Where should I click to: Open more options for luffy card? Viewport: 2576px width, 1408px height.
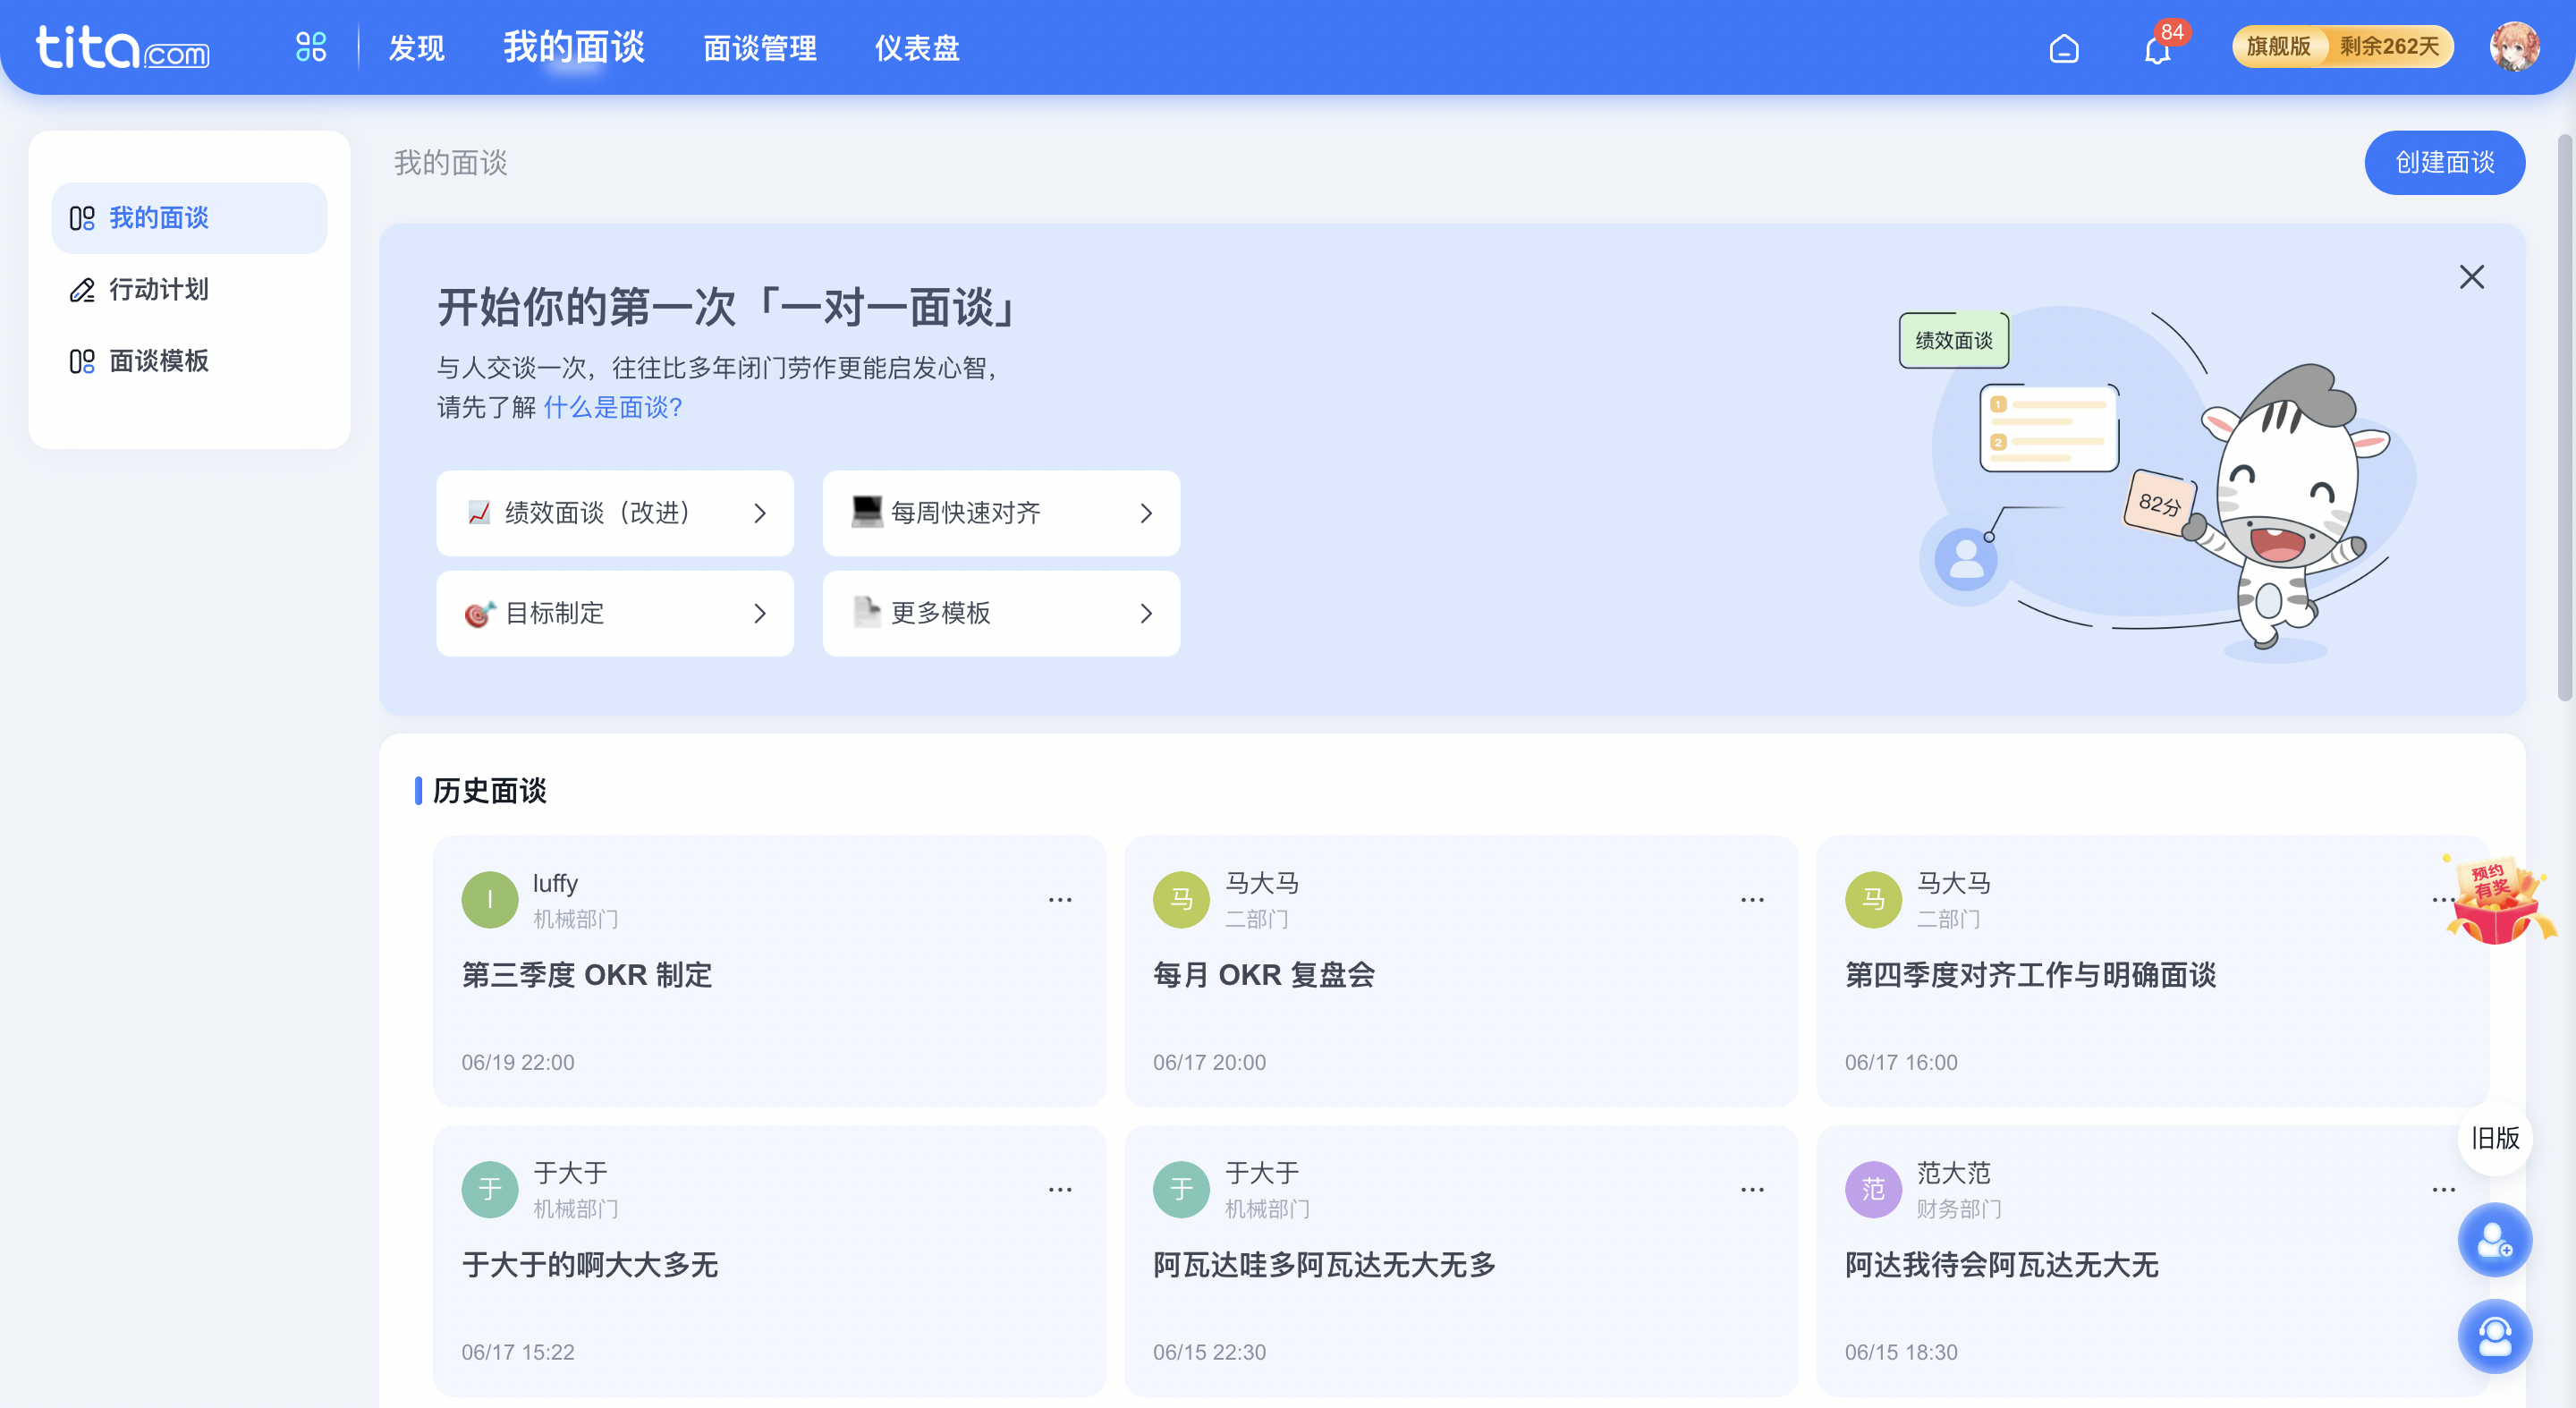[x=1060, y=900]
